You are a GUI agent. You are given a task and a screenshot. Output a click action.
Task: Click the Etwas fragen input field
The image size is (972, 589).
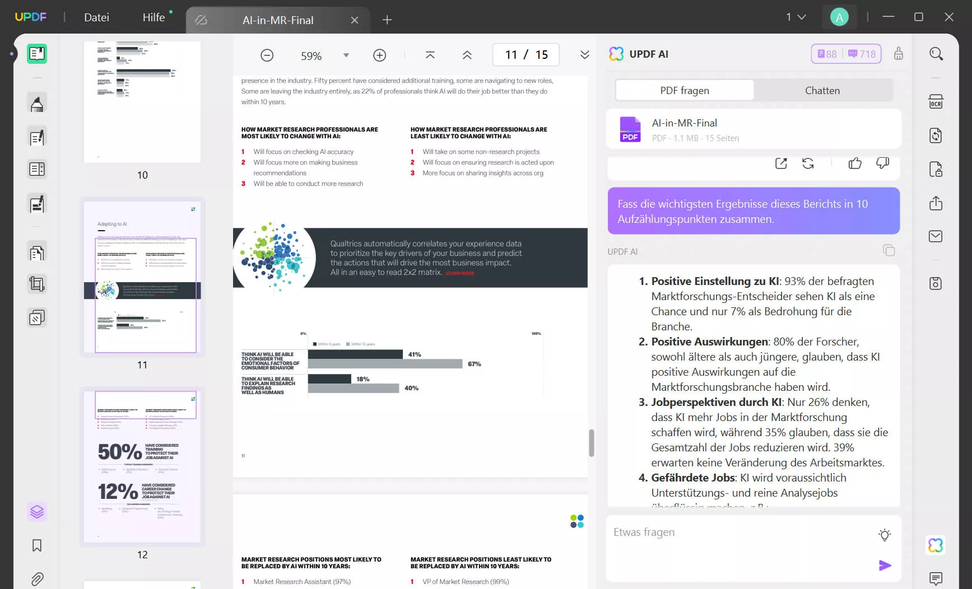(754, 549)
